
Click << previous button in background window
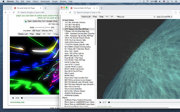(x=44, y=34)
